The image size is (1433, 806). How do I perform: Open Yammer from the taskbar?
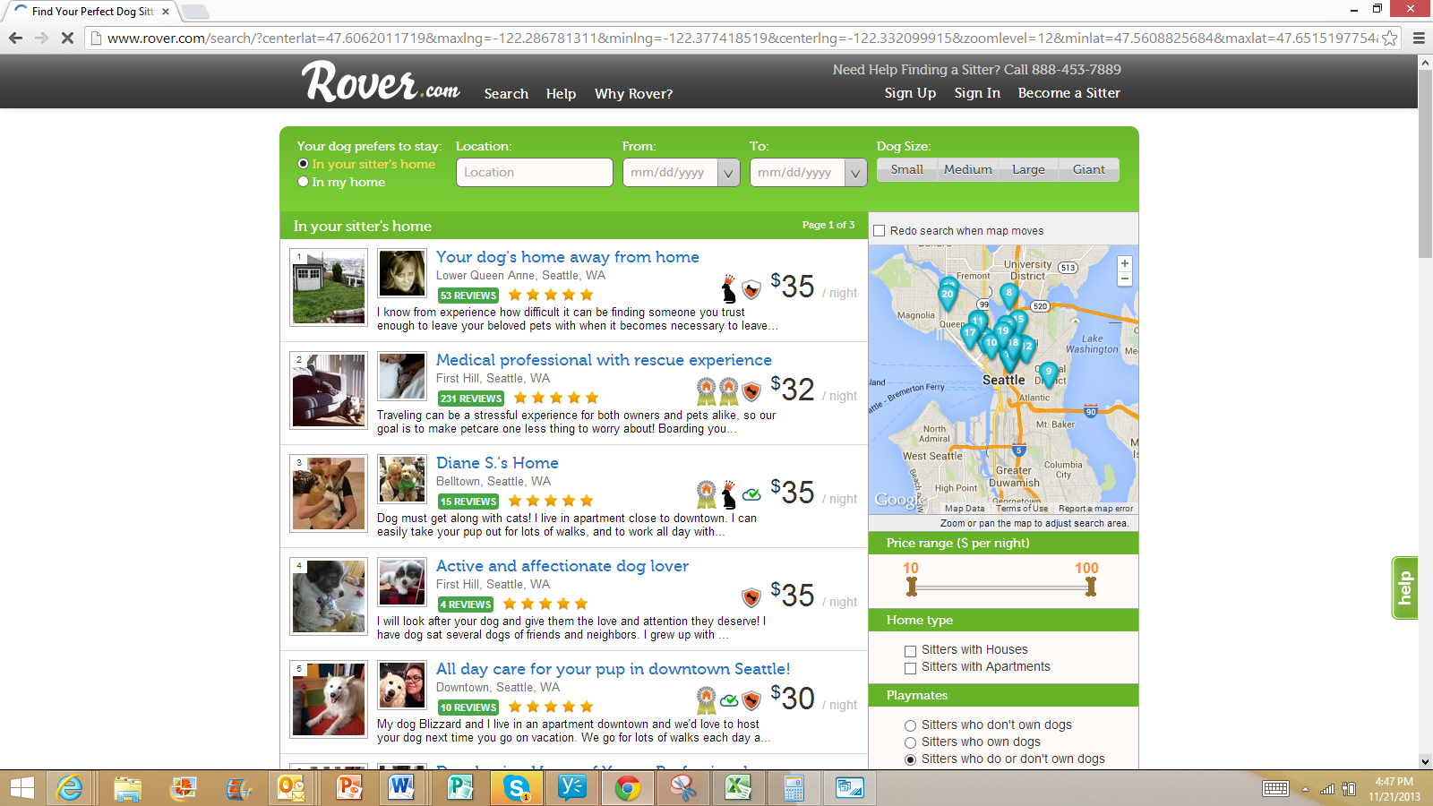571,788
